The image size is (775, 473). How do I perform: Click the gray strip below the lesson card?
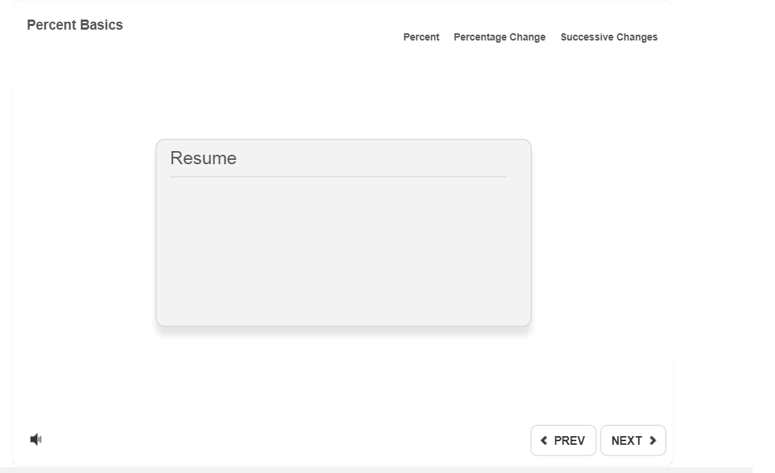pyautogui.click(x=376, y=470)
